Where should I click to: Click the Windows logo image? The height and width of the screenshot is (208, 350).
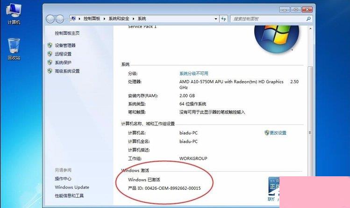(x=276, y=39)
